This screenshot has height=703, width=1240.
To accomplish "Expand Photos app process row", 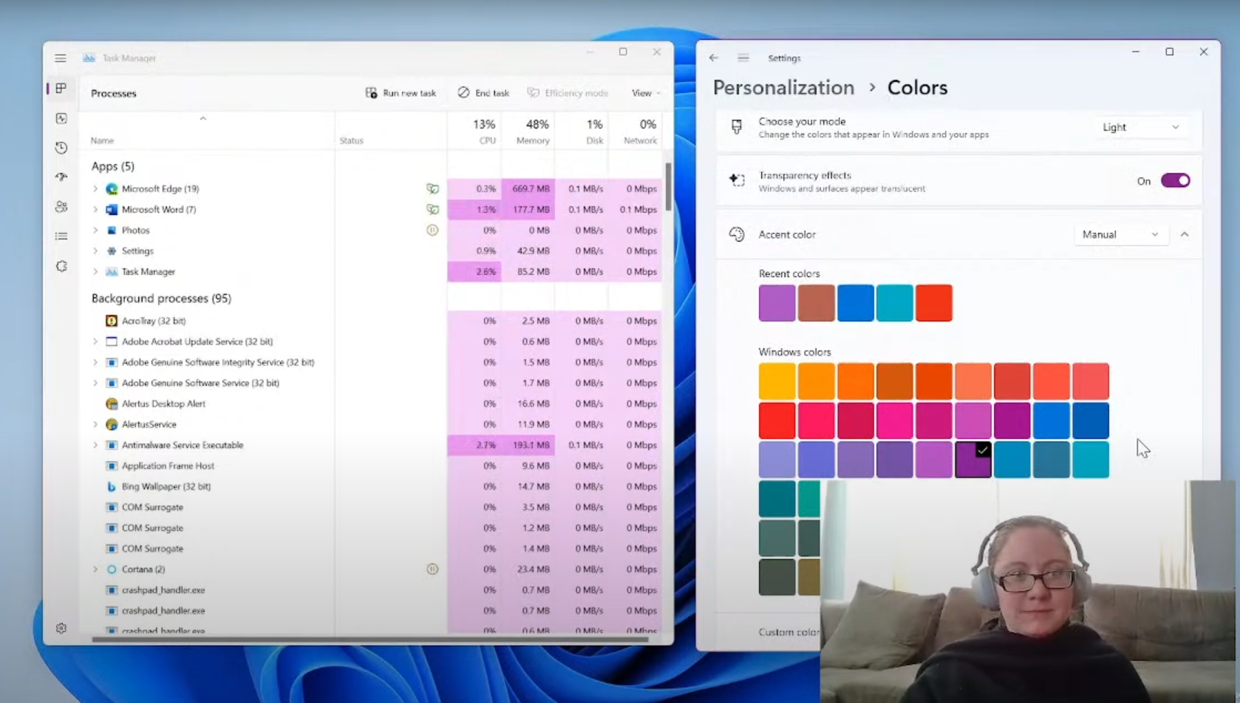I will coord(95,230).
